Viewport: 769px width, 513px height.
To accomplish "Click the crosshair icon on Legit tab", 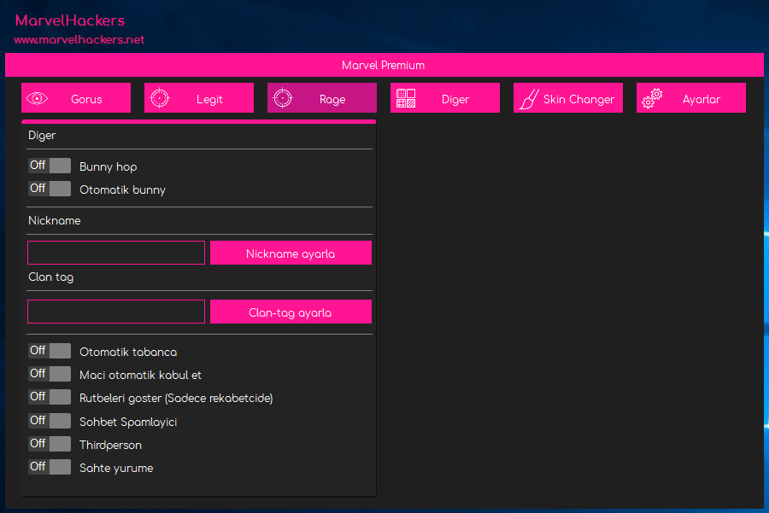I will click(160, 98).
